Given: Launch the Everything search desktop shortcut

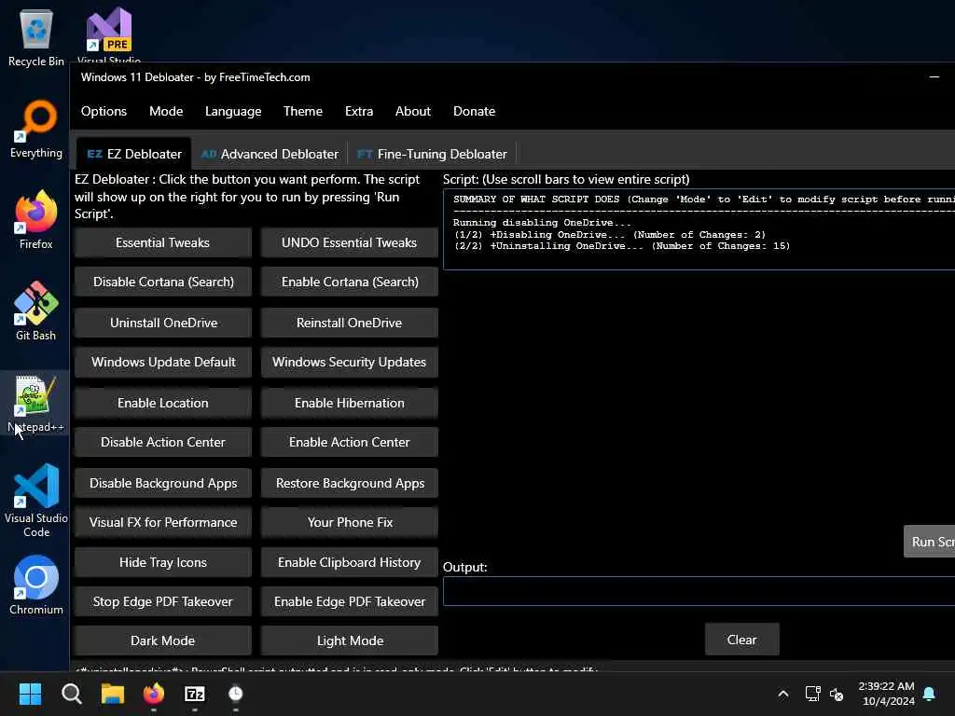Looking at the screenshot, I should [x=36, y=129].
